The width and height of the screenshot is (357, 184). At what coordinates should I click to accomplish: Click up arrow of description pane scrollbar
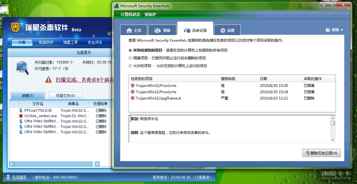[x=333, y=118]
